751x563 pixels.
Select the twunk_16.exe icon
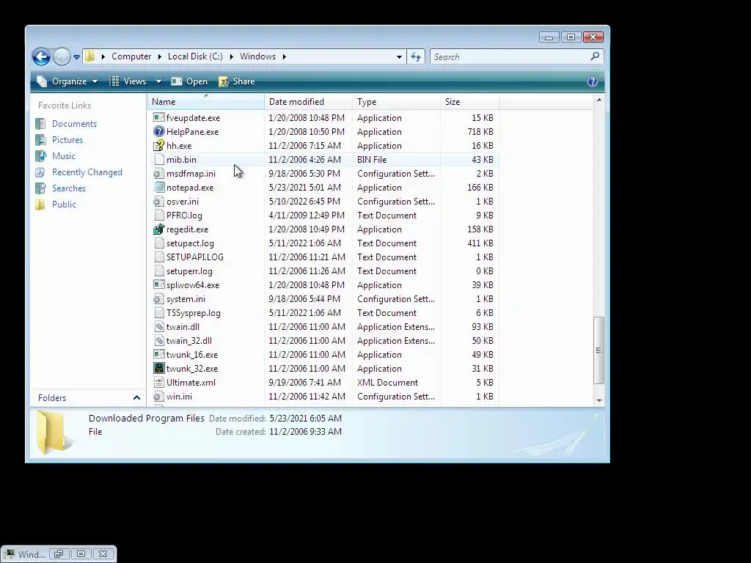coord(159,354)
